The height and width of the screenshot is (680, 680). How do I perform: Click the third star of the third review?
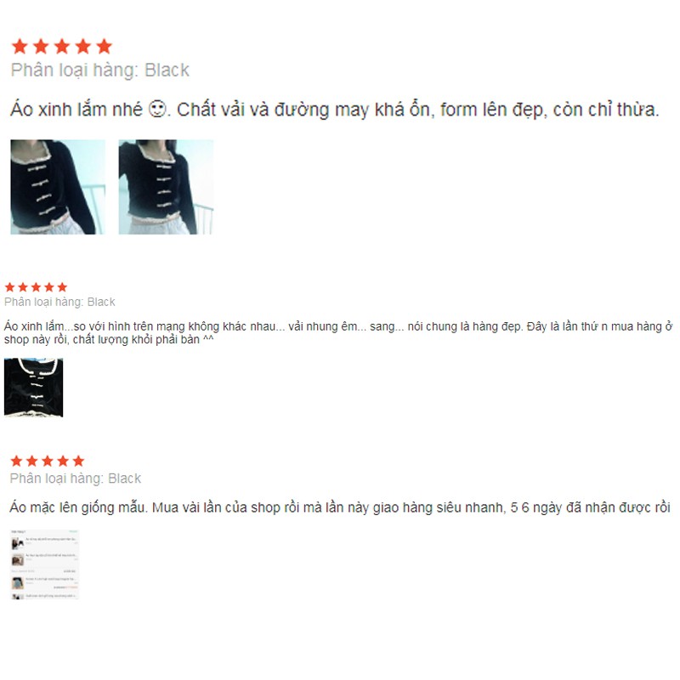(x=48, y=461)
